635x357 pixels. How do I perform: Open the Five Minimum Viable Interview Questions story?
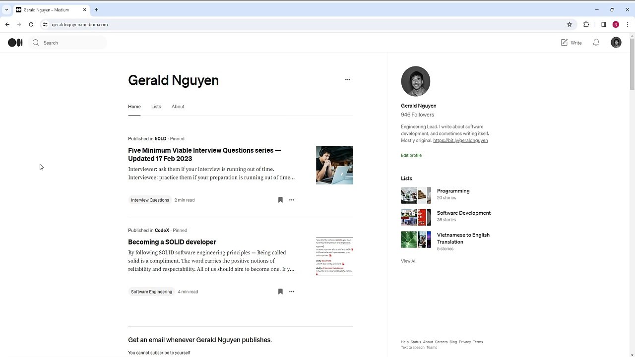[204, 154]
